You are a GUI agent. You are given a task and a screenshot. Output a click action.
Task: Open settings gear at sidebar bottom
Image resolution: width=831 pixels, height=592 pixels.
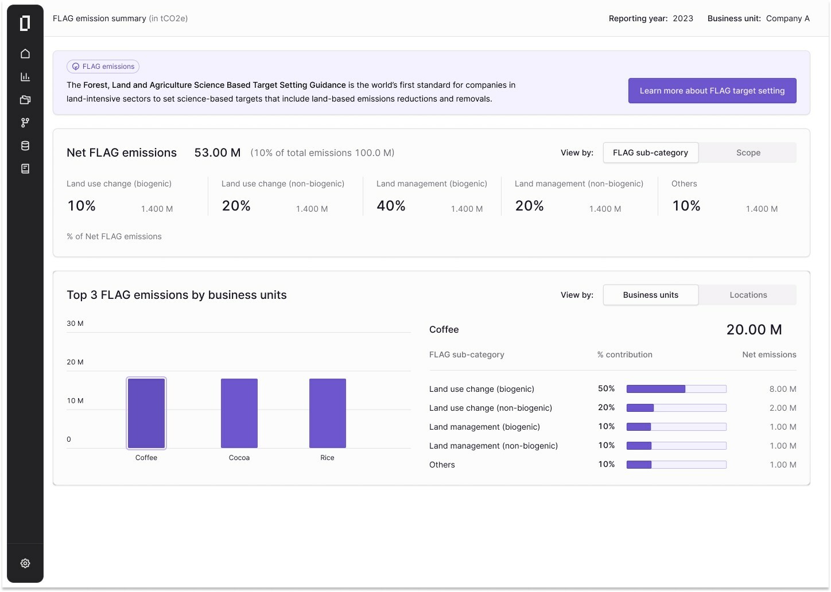[x=25, y=563]
